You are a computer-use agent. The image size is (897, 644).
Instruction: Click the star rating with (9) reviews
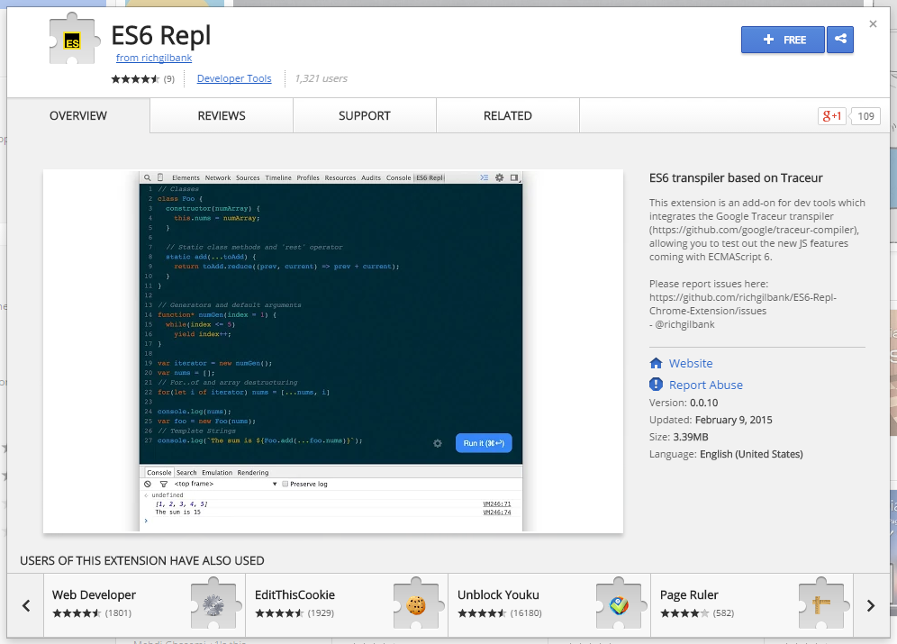[x=142, y=79]
